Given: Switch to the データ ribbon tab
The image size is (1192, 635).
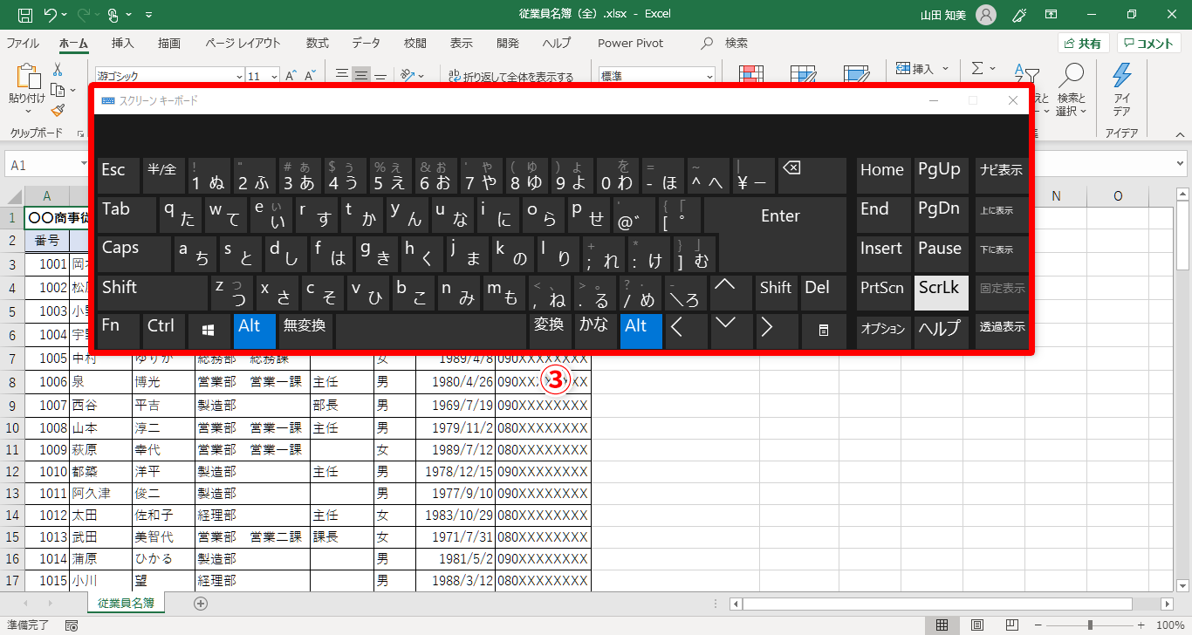Looking at the screenshot, I should [x=367, y=44].
